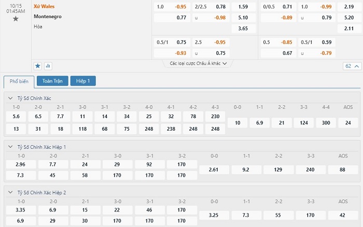Collapse the 62 markets counter button
The height and width of the screenshot is (227, 363).
[352, 66]
